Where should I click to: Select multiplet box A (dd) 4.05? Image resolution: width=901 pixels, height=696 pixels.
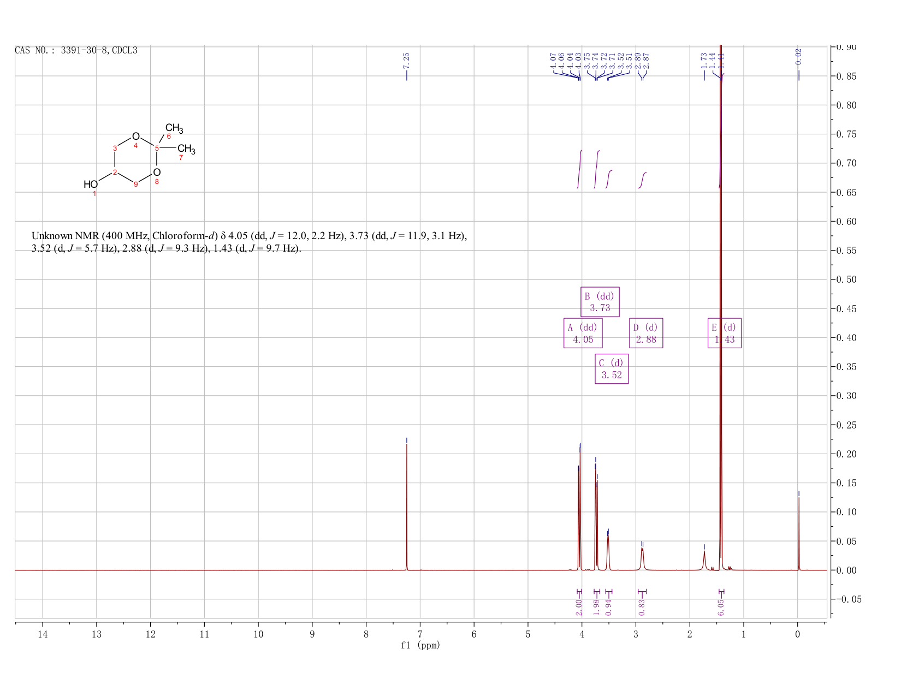coord(583,333)
